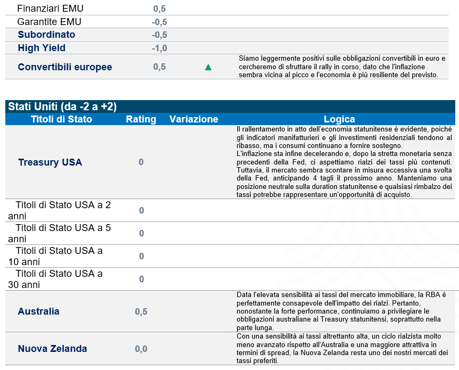Click the Rating column header
The height and width of the screenshot is (370, 459).
coord(141,119)
